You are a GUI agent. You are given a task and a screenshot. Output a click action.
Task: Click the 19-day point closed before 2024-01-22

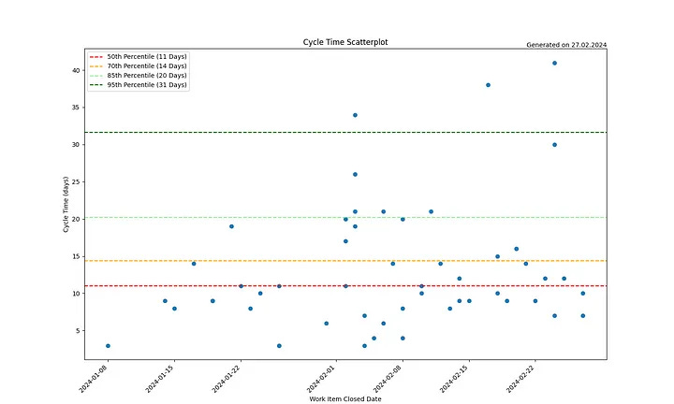pyautogui.click(x=231, y=226)
